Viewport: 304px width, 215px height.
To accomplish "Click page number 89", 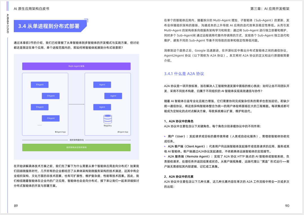I will [x=16, y=206].
